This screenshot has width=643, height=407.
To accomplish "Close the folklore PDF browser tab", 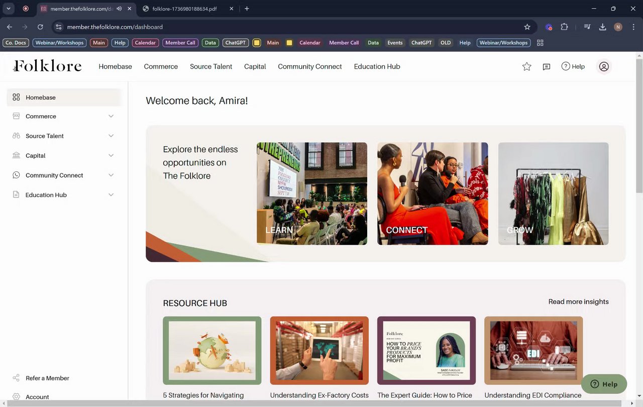I will pyautogui.click(x=232, y=9).
